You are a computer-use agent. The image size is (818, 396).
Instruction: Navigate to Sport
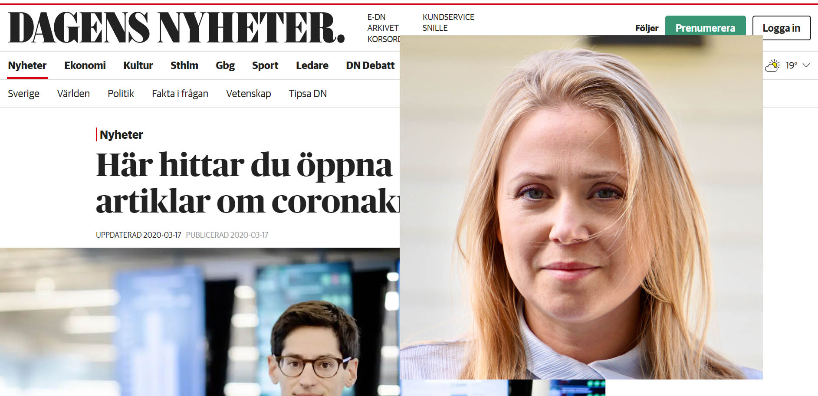[x=265, y=65]
